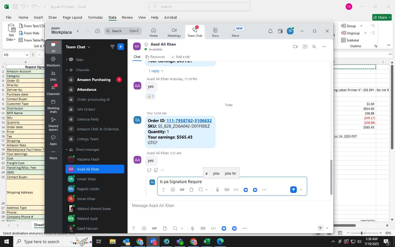Open Mentions in Zoom sidebar
Image resolution: width=395 pixels, height=247 pixels.
point(53,62)
